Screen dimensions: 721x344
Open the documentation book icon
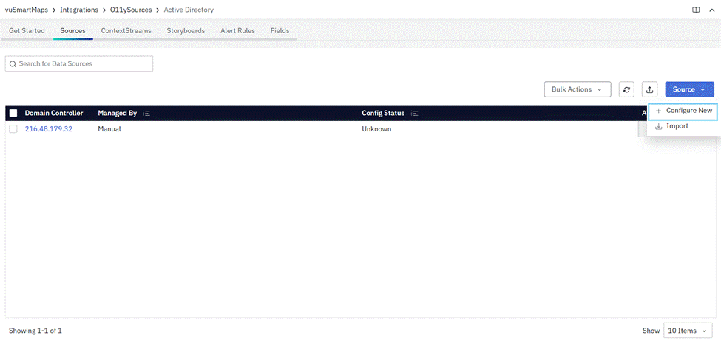695,10
